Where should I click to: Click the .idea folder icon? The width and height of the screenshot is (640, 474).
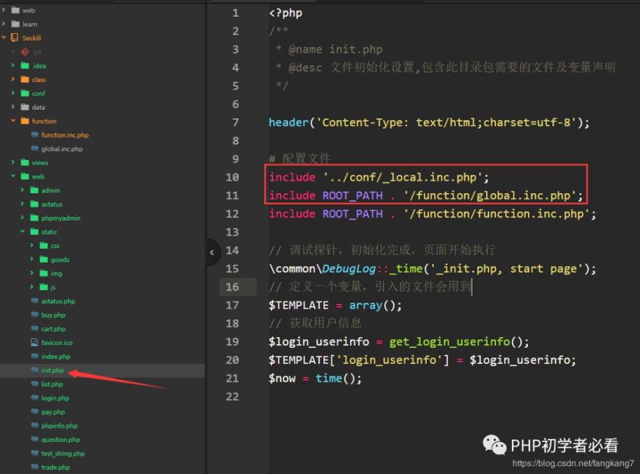25,66
